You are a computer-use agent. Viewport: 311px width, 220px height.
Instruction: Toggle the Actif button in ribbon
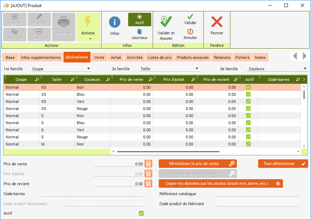(x=140, y=20)
